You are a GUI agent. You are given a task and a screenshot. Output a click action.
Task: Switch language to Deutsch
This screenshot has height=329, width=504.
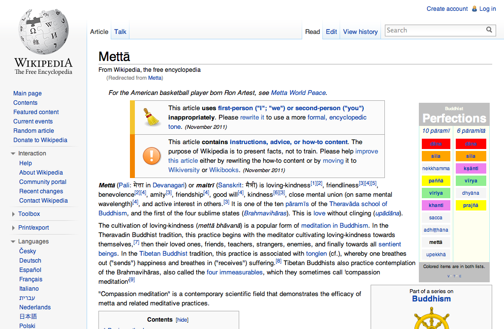30,261
